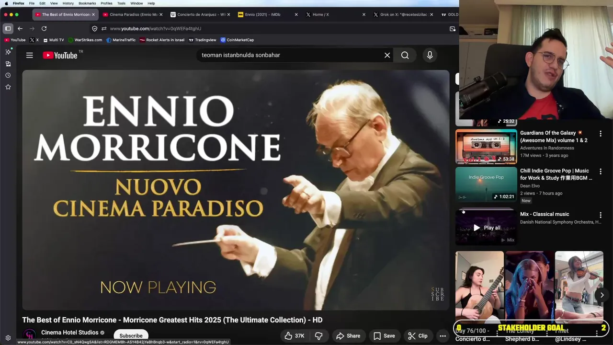Click the Ennio Morricone video player
Image resolution: width=613 pixels, height=345 pixels.
point(236,190)
